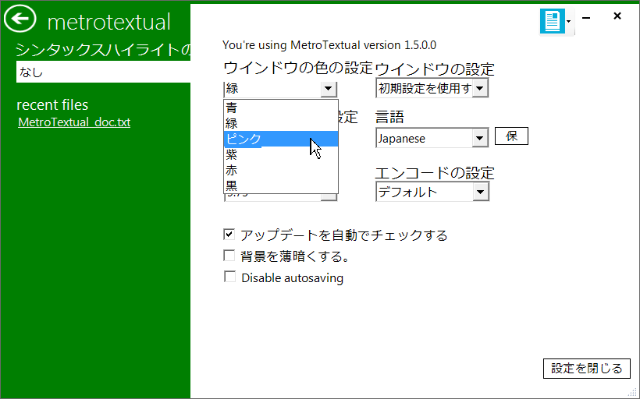Expand the デフォルト encoding dropdown
The height and width of the screenshot is (399, 640).
(432, 192)
